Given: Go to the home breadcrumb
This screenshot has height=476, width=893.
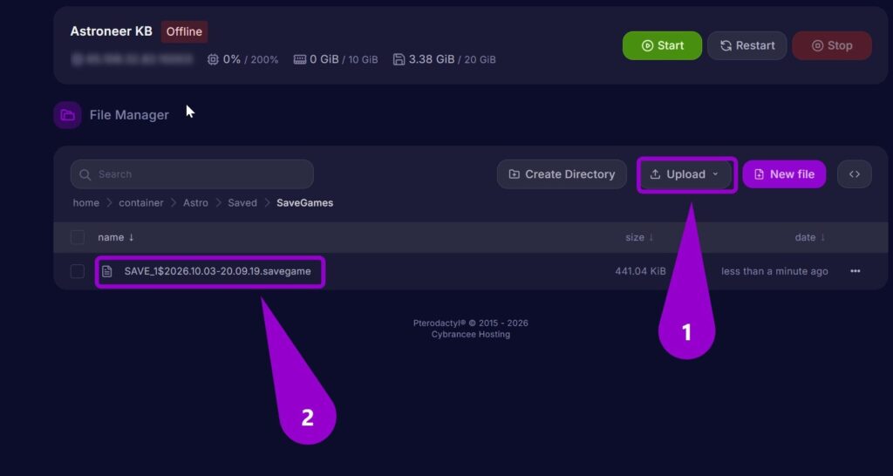Looking at the screenshot, I should [x=86, y=203].
